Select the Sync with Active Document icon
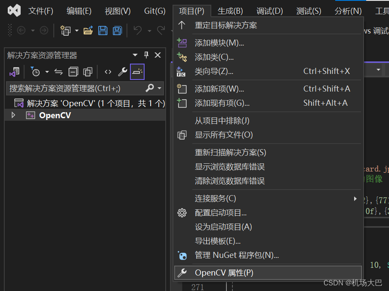 tap(58, 71)
